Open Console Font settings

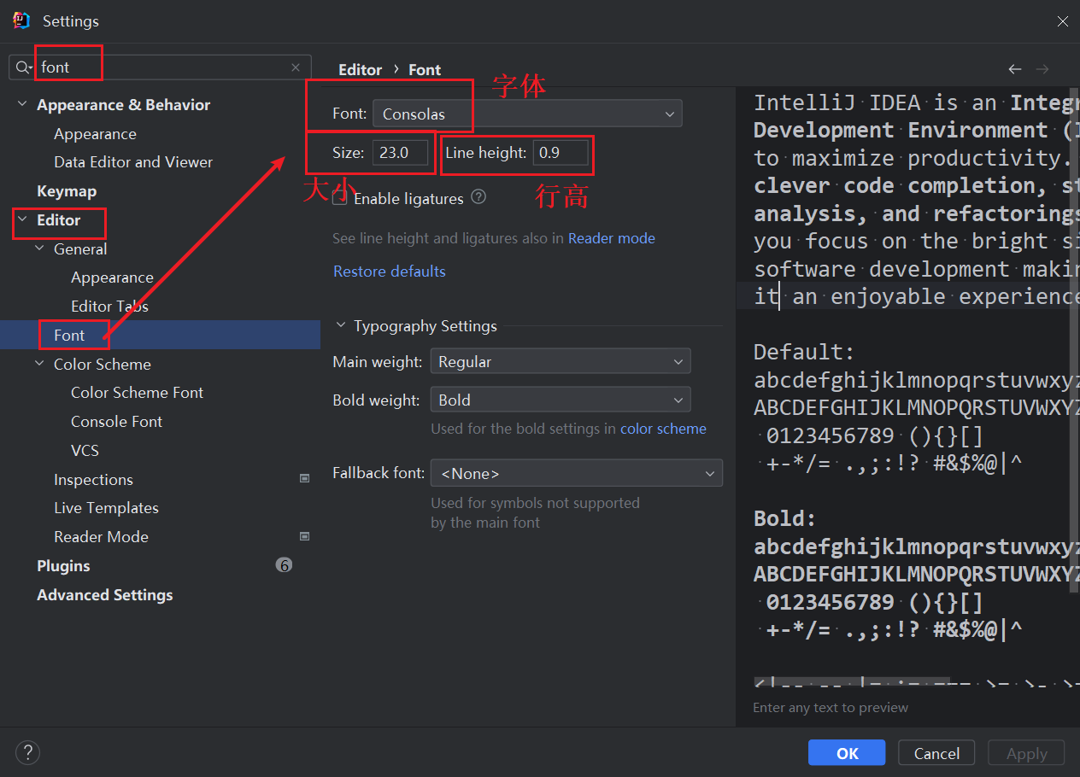[x=116, y=422]
